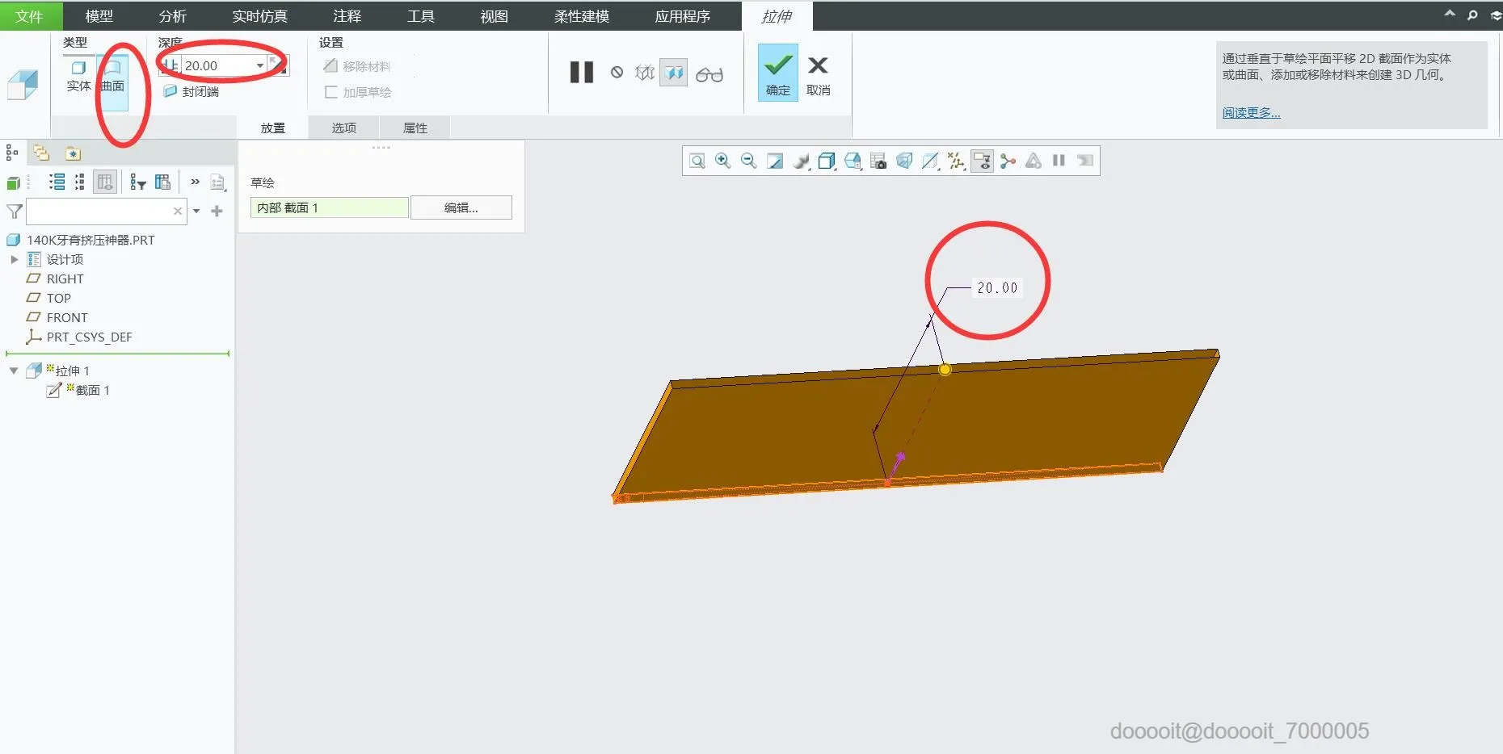Open the depth value dropdown arrow
The height and width of the screenshot is (754, 1503).
pyautogui.click(x=260, y=65)
